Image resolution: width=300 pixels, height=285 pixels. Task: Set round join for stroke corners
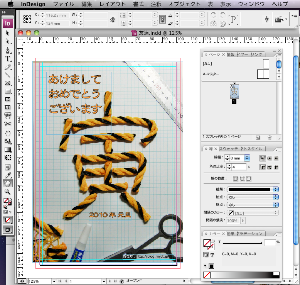269,167
